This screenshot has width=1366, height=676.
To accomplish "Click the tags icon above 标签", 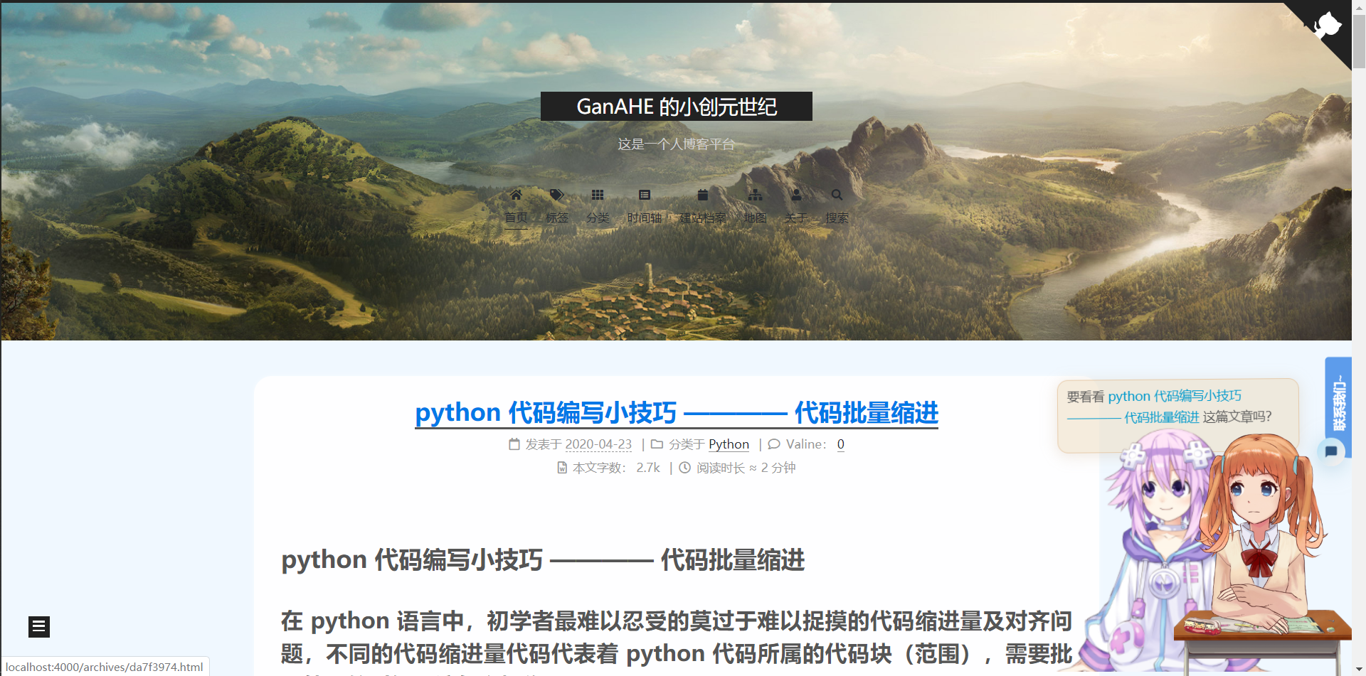I will point(557,195).
